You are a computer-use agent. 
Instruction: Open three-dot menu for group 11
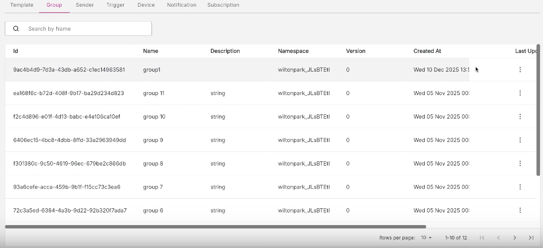coord(520,93)
